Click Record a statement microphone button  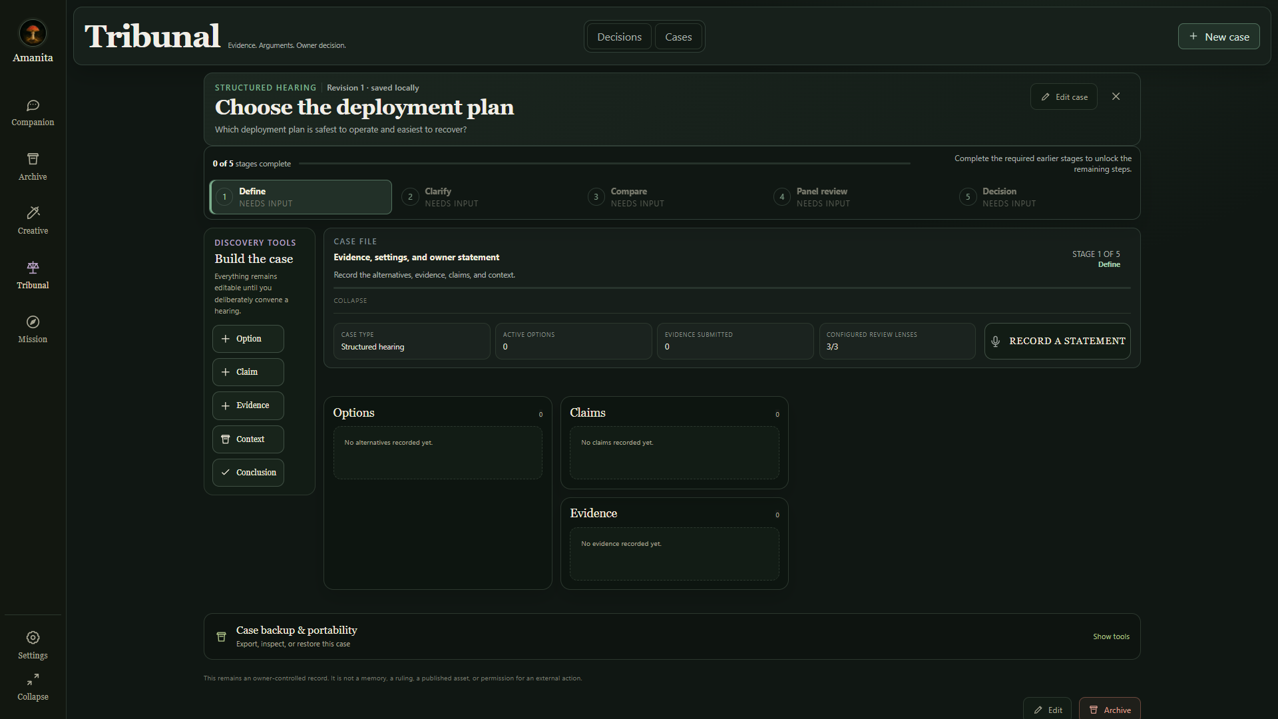[x=1058, y=341]
